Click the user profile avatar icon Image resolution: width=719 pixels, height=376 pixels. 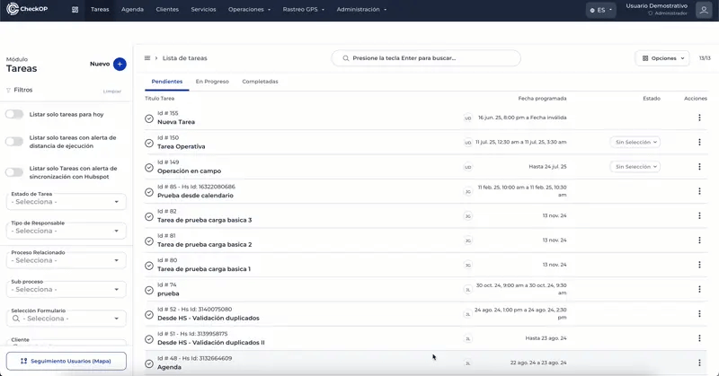pos(704,10)
